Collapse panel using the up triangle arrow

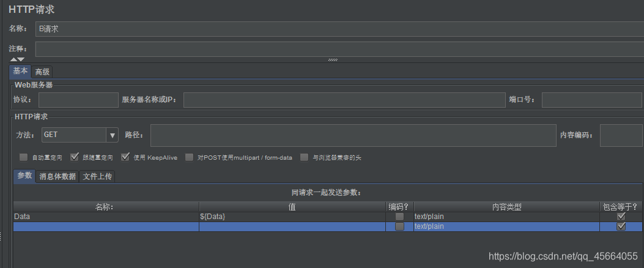tap(13, 59)
